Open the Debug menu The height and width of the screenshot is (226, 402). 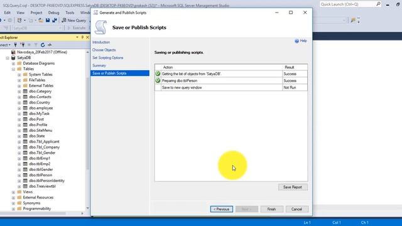(53, 13)
